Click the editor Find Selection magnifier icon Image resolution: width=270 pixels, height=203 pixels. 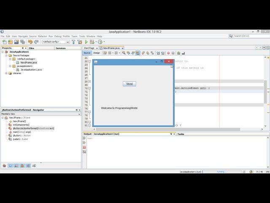point(124,53)
